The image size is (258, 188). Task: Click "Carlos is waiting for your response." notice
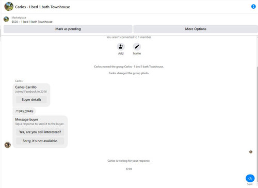(129, 161)
